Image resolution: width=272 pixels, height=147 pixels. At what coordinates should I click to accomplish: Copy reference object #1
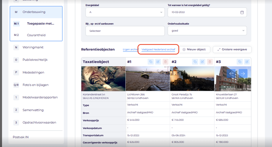click(x=151, y=62)
